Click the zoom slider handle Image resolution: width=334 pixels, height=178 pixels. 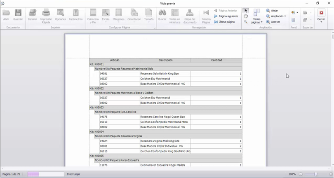pos(315,174)
